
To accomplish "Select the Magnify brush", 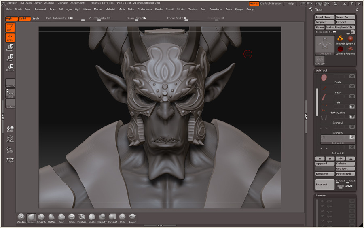I will 102,218.
